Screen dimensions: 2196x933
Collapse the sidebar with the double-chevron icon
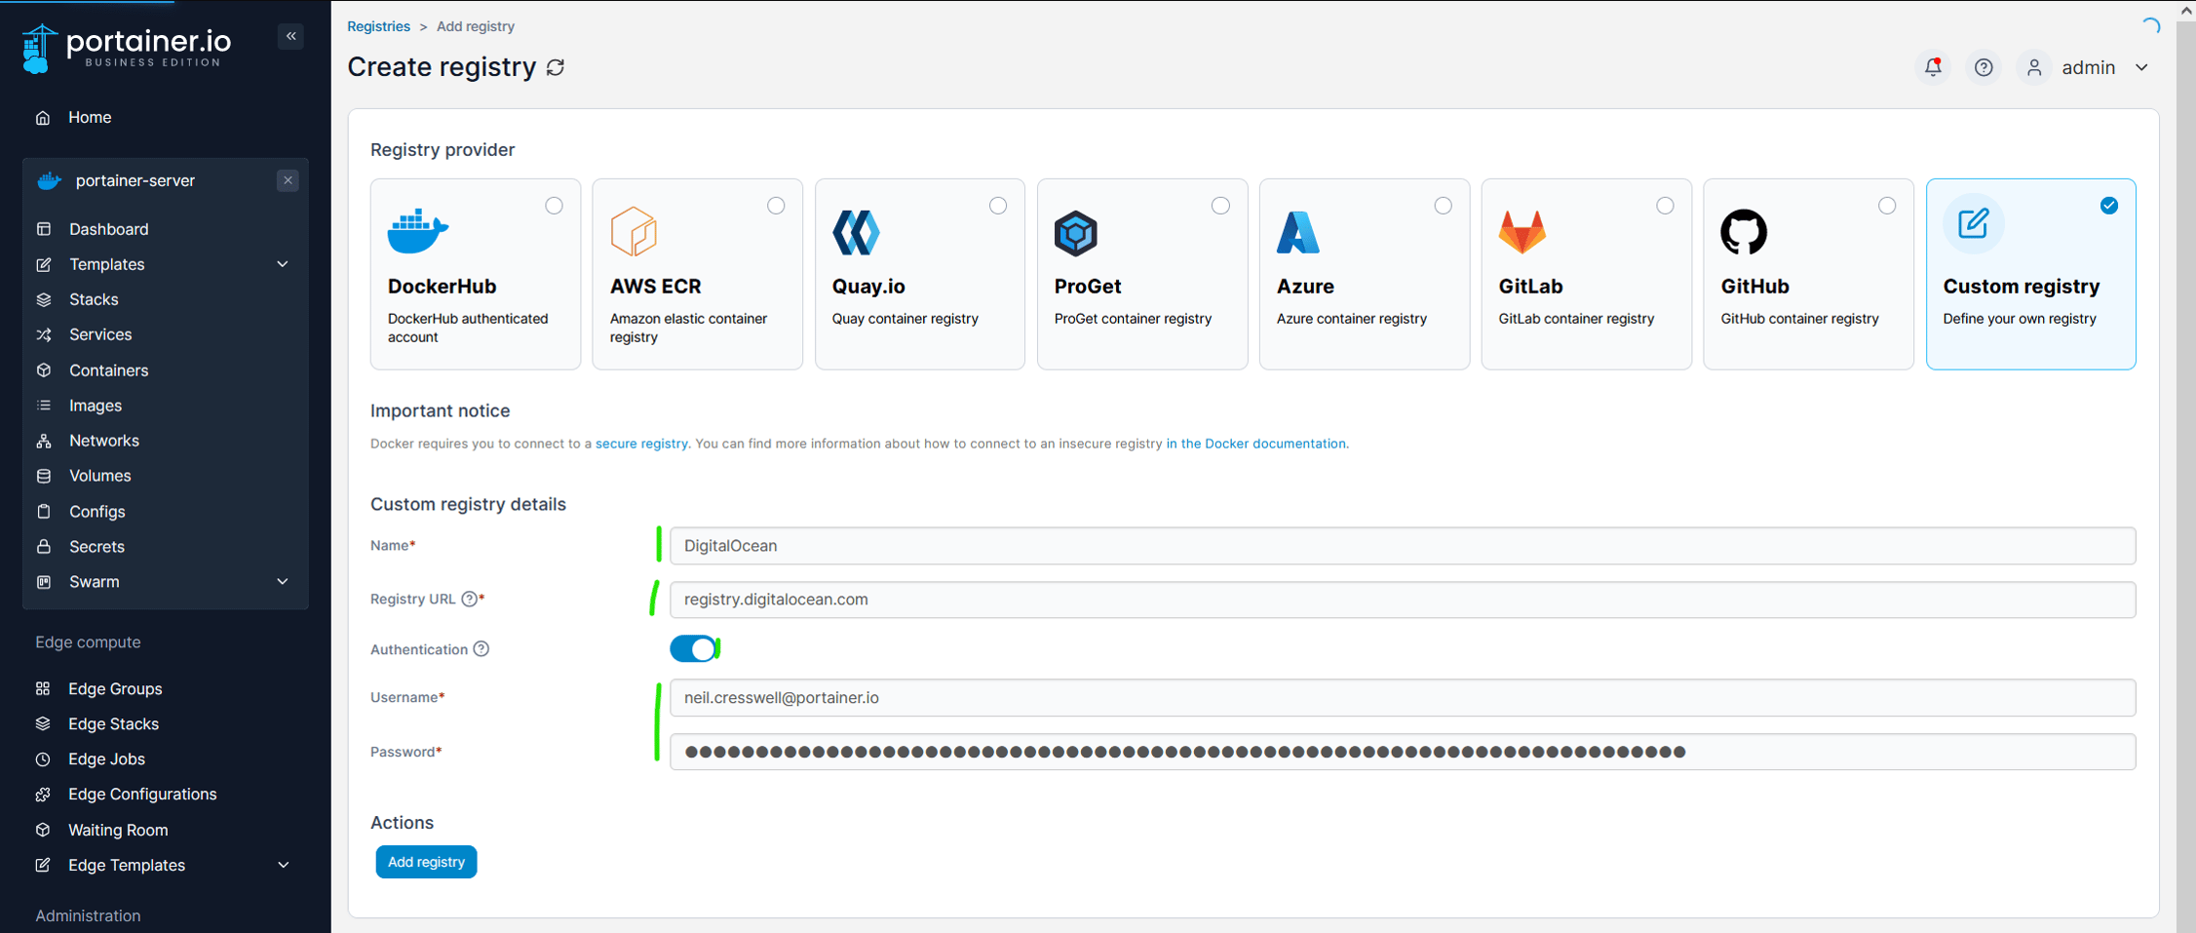(x=290, y=36)
